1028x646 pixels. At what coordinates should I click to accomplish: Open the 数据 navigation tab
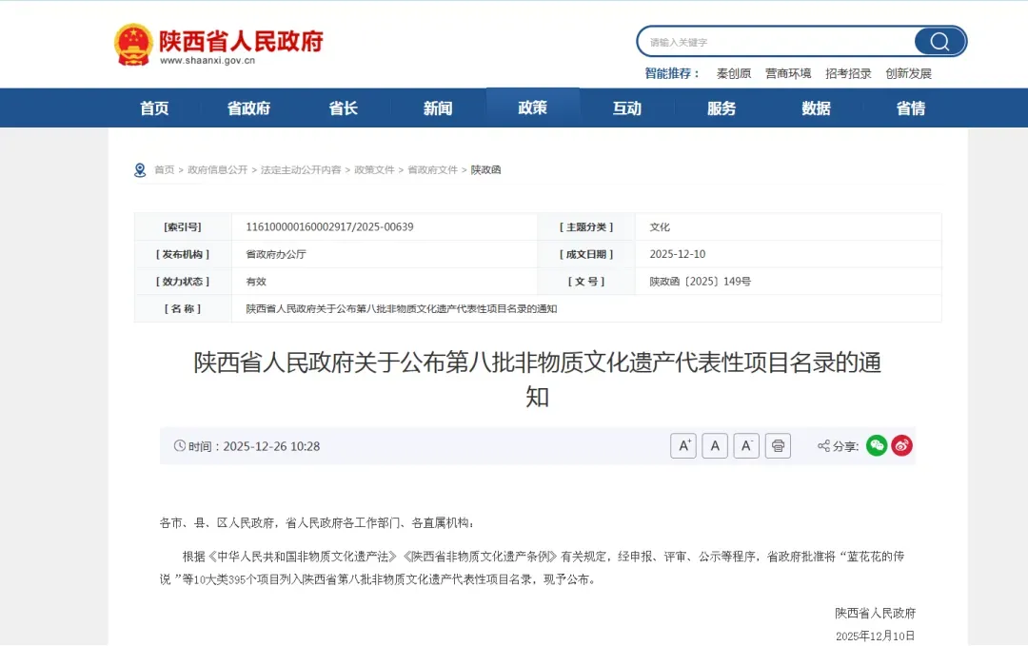click(x=816, y=108)
